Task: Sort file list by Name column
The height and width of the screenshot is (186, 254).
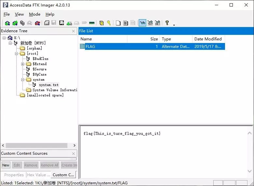Action: point(103,39)
